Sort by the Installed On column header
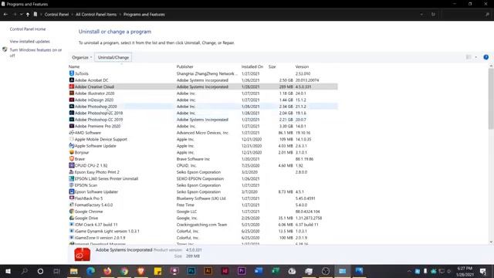494x278 pixels. tap(252, 66)
